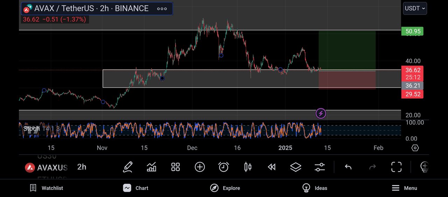The width and height of the screenshot is (448, 197).
Task: Tap the partially hidden lightbulb icon in the toolbar
Action: [x=424, y=167]
